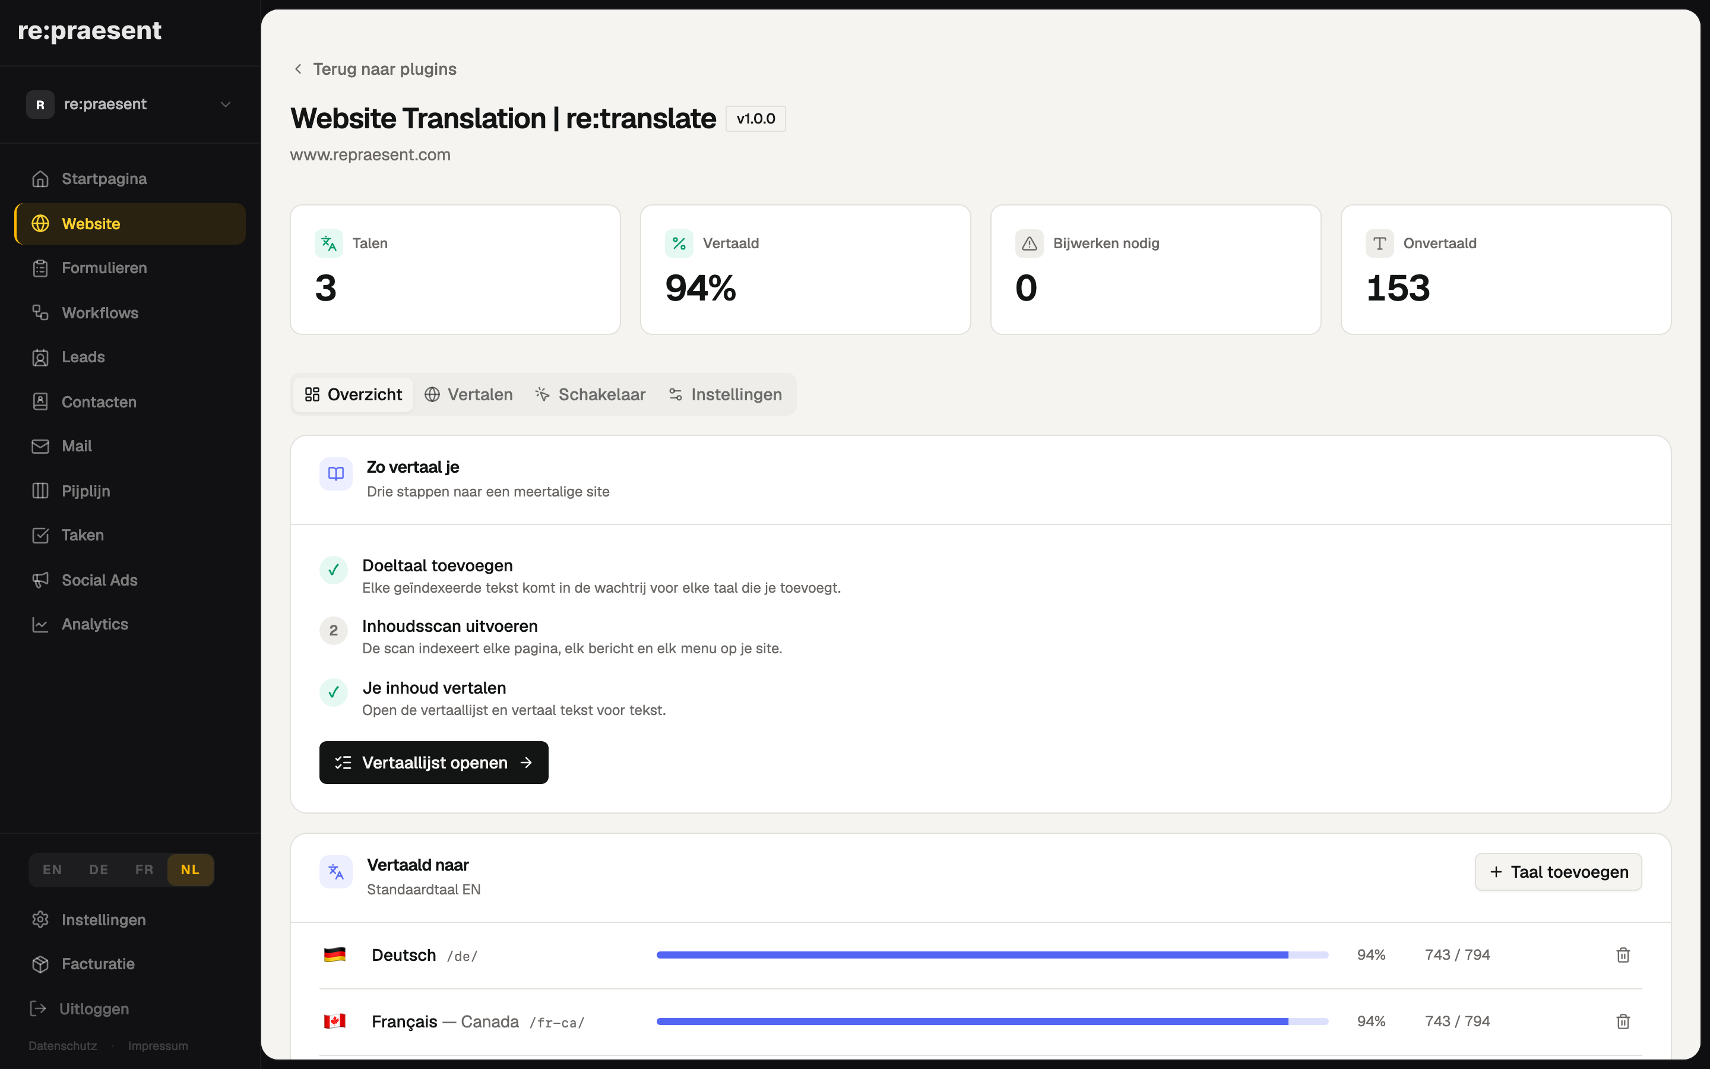Click the German flag icon
Viewport: 1710px width, 1069px height.
tap(334, 955)
